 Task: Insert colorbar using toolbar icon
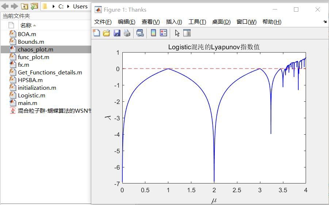tap(153, 33)
